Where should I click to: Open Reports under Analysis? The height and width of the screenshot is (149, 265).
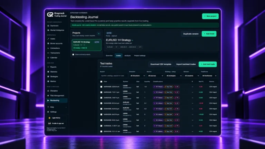pyautogui.click(x=53, y=67)
